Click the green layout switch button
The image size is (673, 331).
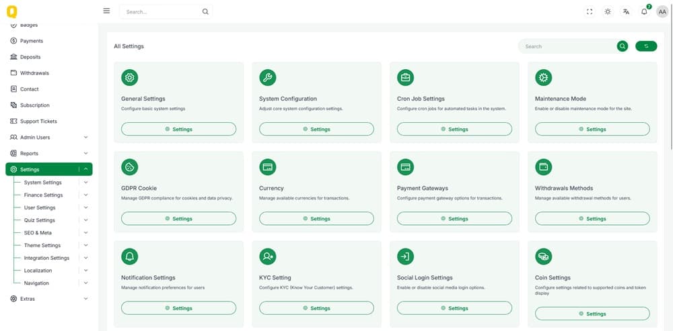pyautogui.click(x=646, y=46)
